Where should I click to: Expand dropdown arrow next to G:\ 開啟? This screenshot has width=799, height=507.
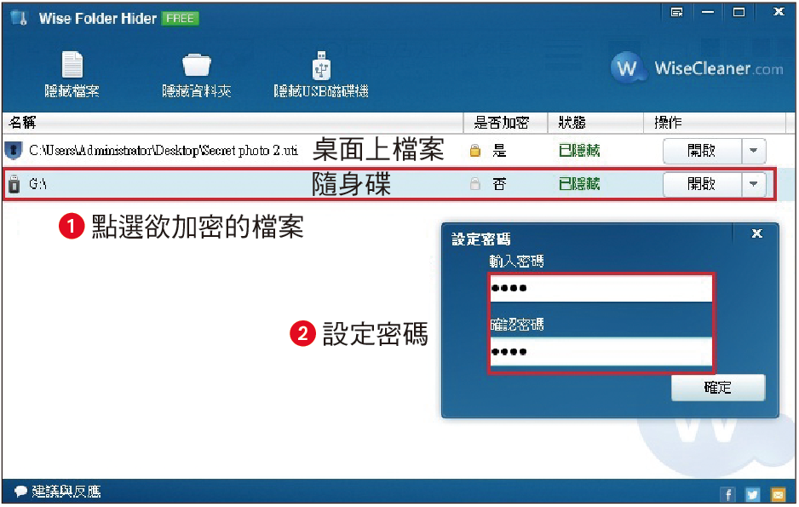pyautogui.click(x=754, y=184)
